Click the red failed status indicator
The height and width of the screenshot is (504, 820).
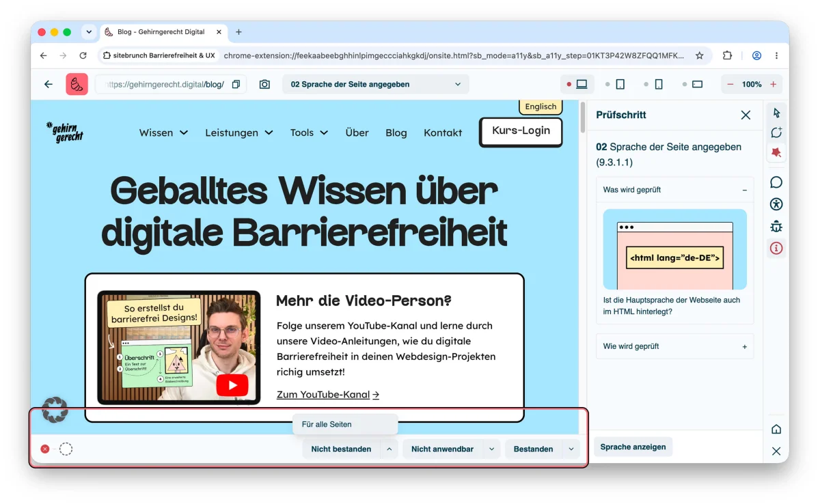click(45, 449)
